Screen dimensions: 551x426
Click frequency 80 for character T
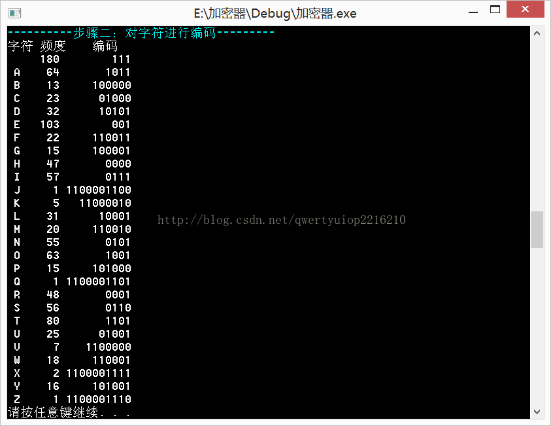point(53,321)
